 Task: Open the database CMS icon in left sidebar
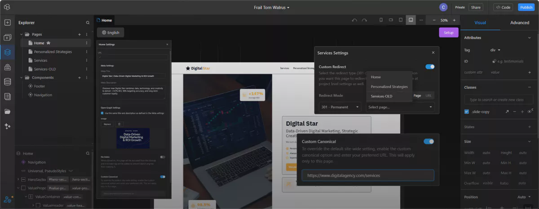(7, 82)
